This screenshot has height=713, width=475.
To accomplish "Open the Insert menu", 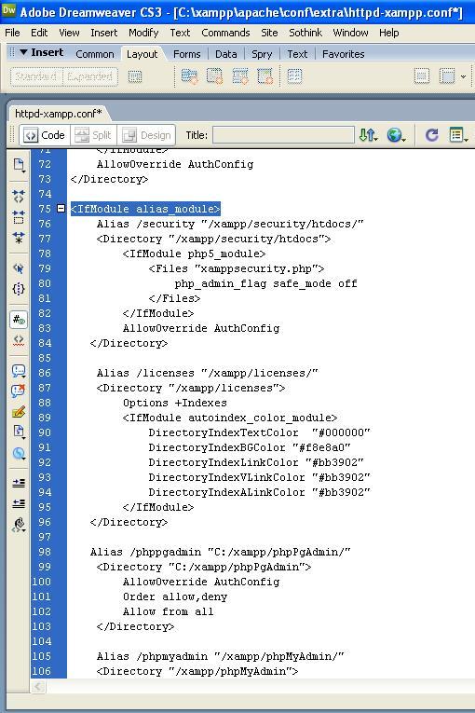I will [103, 33].
